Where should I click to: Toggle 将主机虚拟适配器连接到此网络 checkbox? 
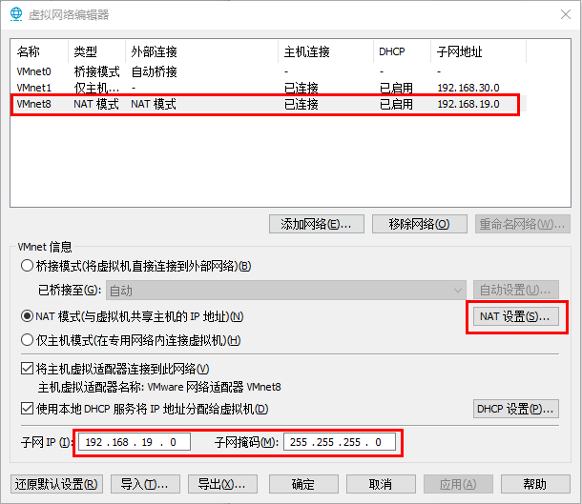(27, 369)
